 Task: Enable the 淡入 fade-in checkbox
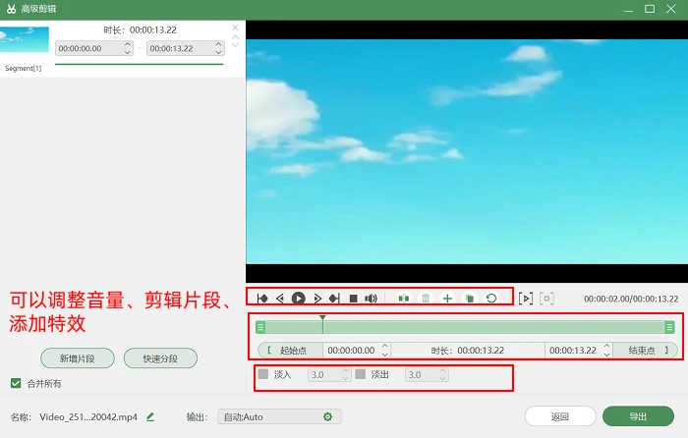click(x=263, y=374)
